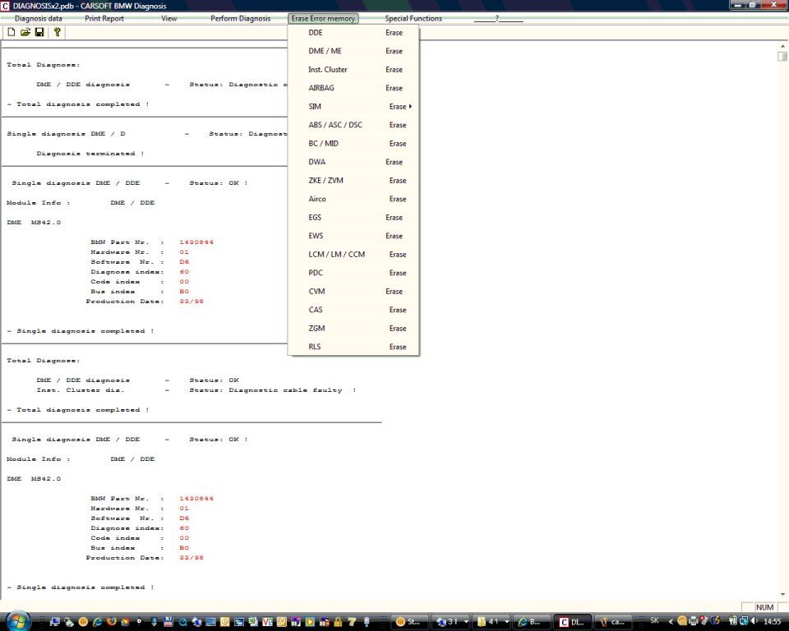789x631 pixels.
Task: Click the CARSOFT app icon in title bar
Action: (x=5, y=6)
